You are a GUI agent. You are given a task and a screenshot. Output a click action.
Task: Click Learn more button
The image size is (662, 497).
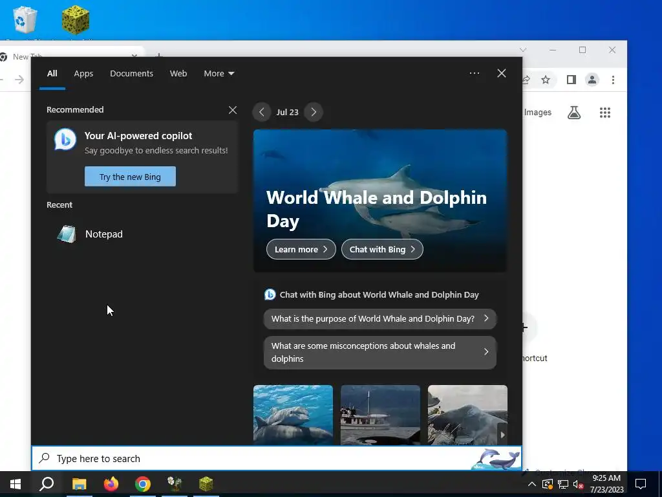click(x=301, y=249)
